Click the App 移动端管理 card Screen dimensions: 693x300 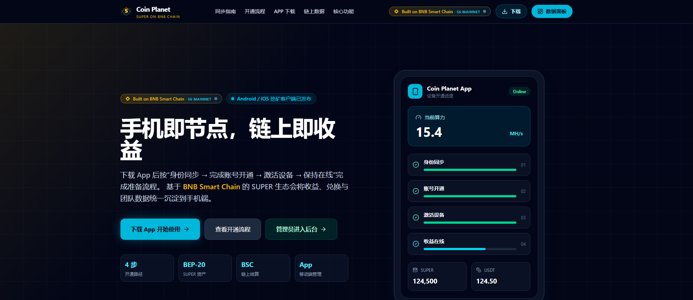pos(322,268)
